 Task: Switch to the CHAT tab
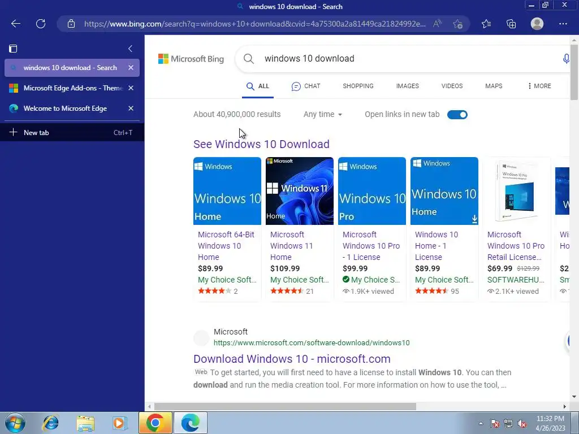pyautogui.click(x=306, y=86)
